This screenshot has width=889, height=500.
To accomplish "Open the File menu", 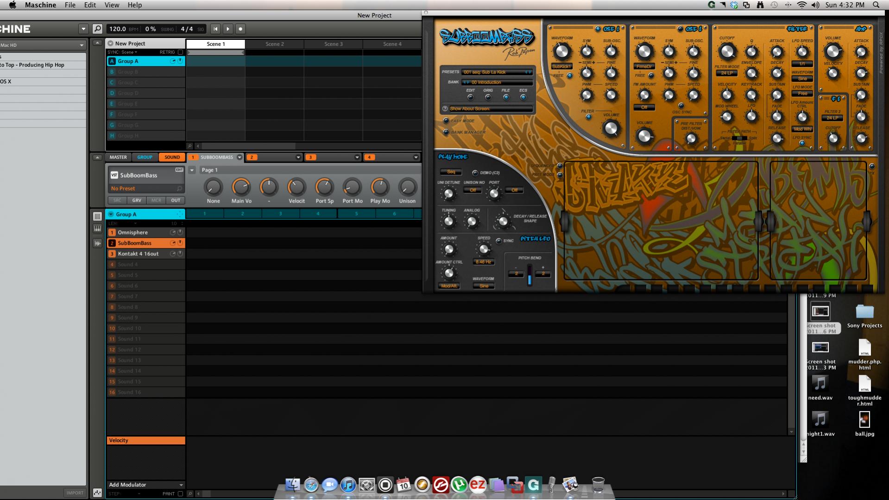I will point(70,5).
